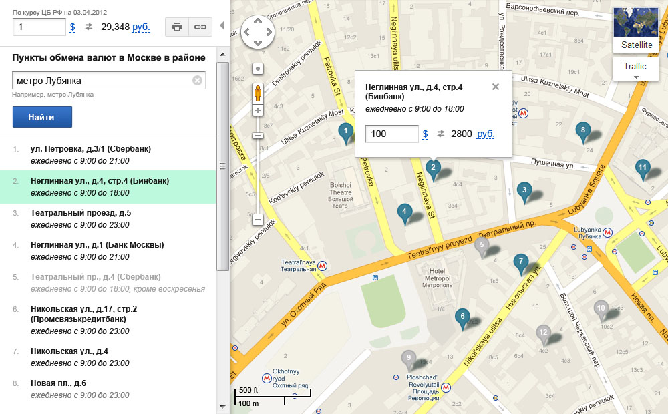Click the amount input field showing 100

tap(391, 134)
